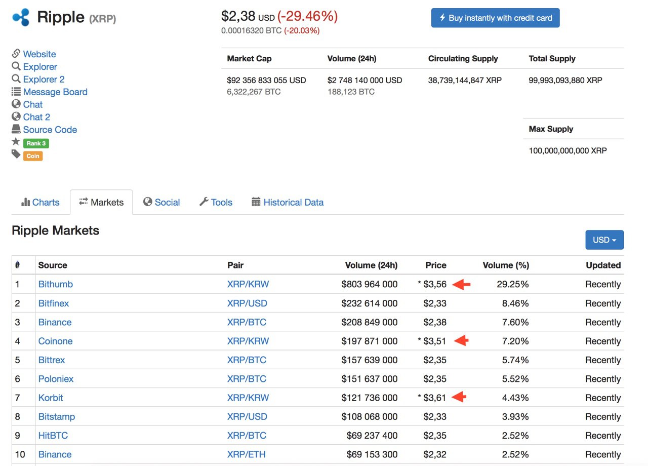Open the Poloniex exchange link
The height and width of the screenshot is (466, 648).
pyautogui.click(x=56, y=379)
